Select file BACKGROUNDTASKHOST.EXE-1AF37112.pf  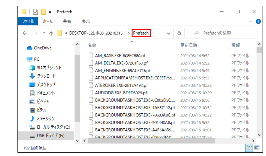point(135,108)
